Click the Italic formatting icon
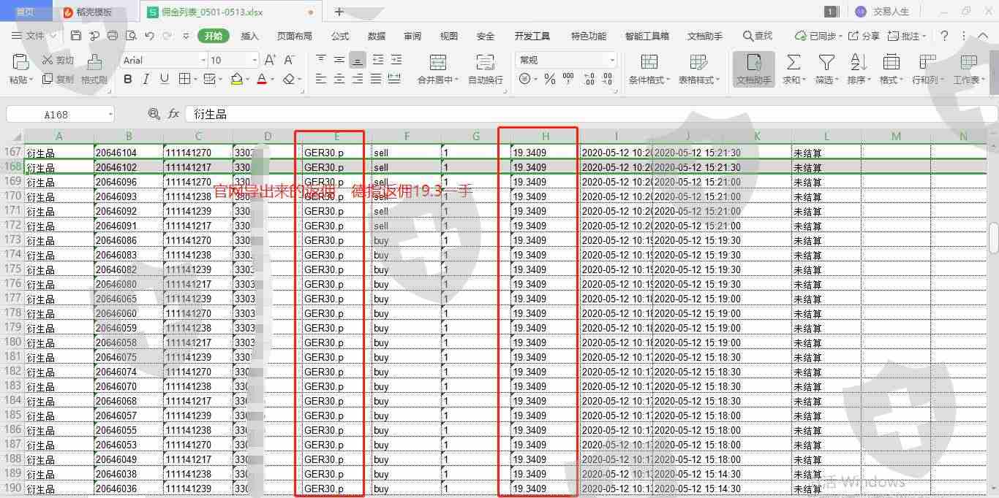Image resolution: width=999 pixels, height=498 pixels. [x=146, y=79]
